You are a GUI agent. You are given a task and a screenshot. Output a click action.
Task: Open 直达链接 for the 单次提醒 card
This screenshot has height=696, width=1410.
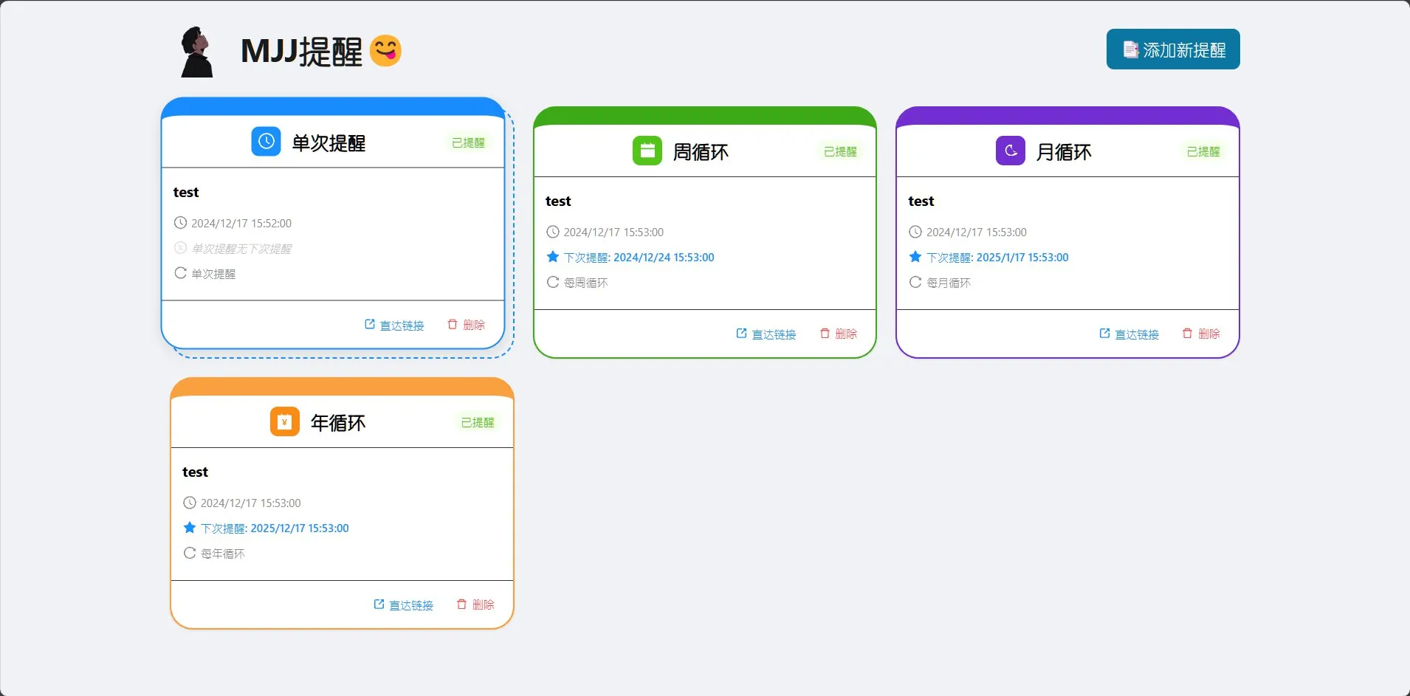(x=395, y=325)
